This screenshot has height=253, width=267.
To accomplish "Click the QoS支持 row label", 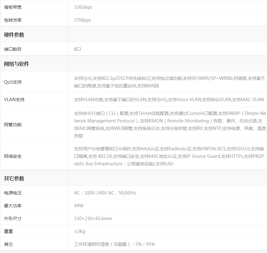I will pos(13,82).
